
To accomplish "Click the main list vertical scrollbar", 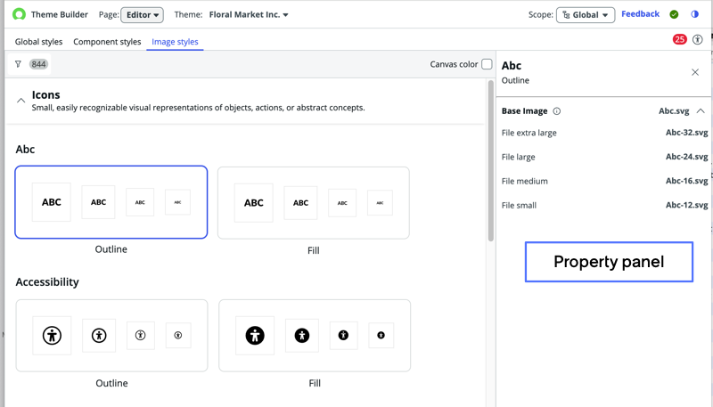I will [491, 161].
